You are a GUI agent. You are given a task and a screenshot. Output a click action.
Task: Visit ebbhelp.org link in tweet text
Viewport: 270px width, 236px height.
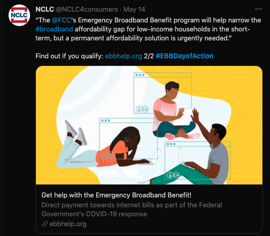(x=123, y=56)
